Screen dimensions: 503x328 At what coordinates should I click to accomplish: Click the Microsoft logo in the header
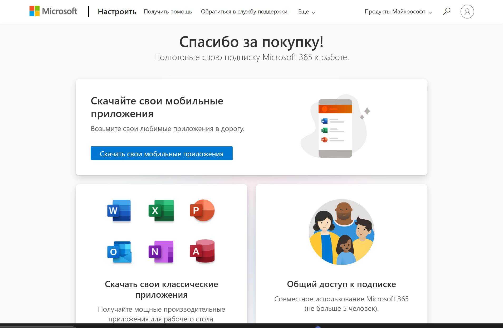point(53,11)
